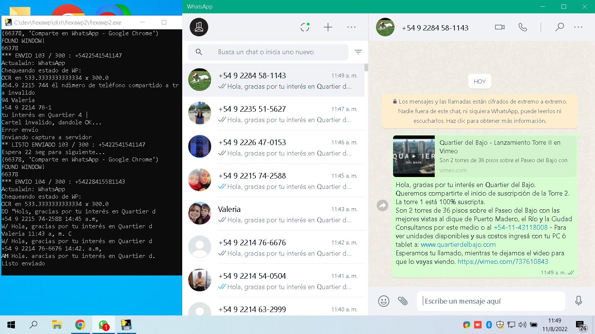
Task: Open File Explorer from the taskbar
Action: [57, 325]
